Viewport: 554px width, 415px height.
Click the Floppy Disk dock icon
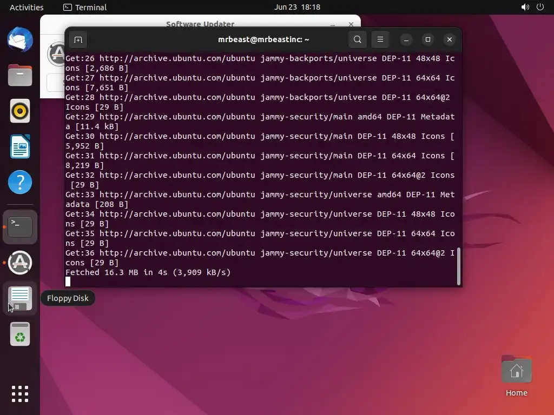[x=20, y=298]
